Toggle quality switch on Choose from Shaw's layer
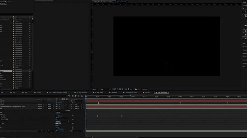 pos(59,106)
